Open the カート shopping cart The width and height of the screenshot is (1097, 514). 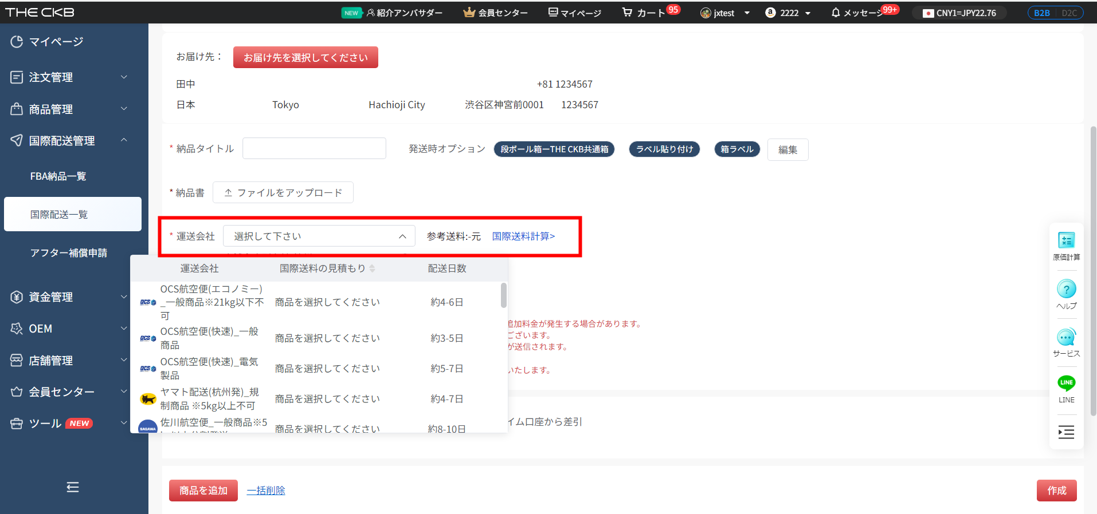coord(644,13)
